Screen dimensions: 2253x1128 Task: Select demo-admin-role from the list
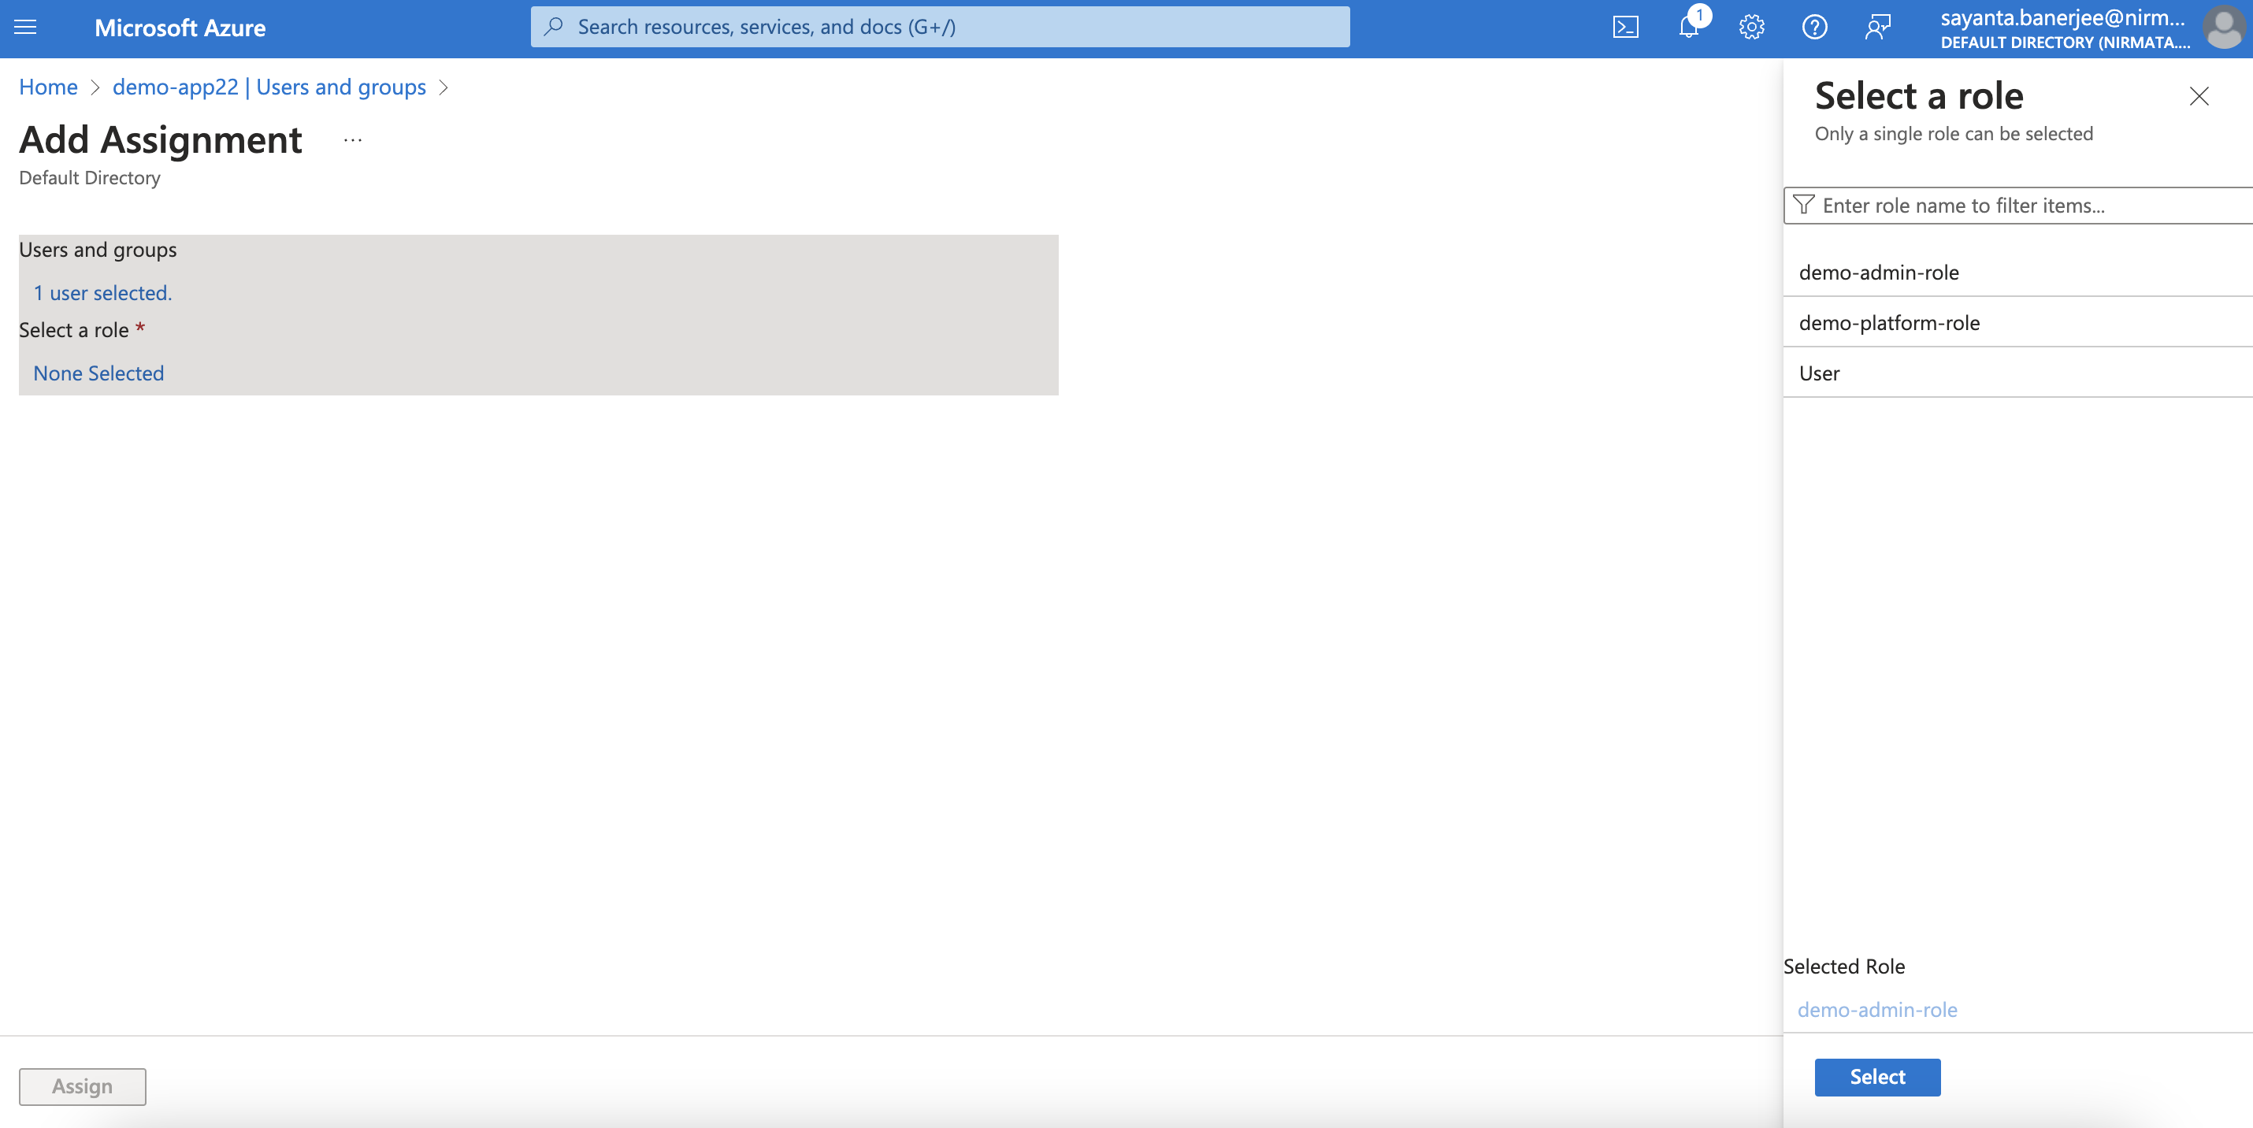(x=2017, y=272)
